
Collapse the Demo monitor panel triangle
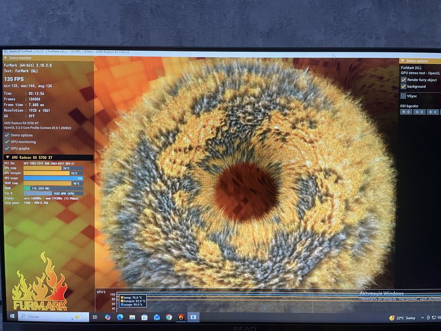(5, 58)
